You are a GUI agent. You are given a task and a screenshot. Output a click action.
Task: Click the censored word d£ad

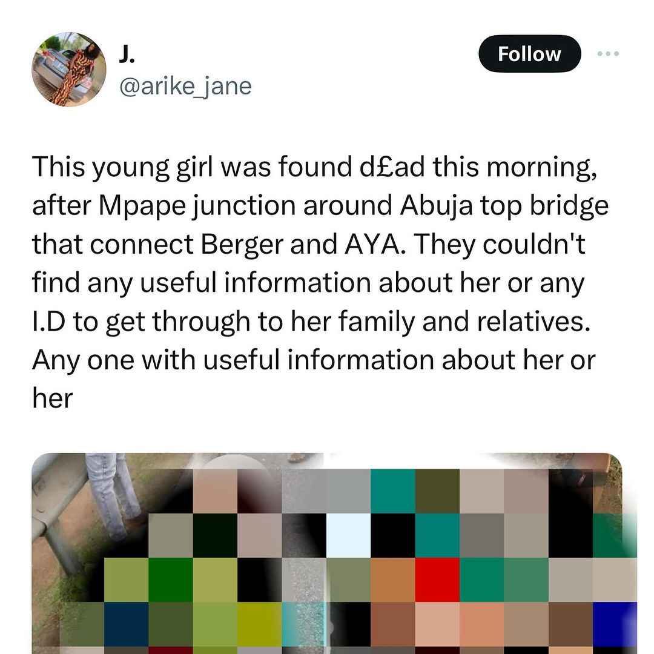point(392,167)
